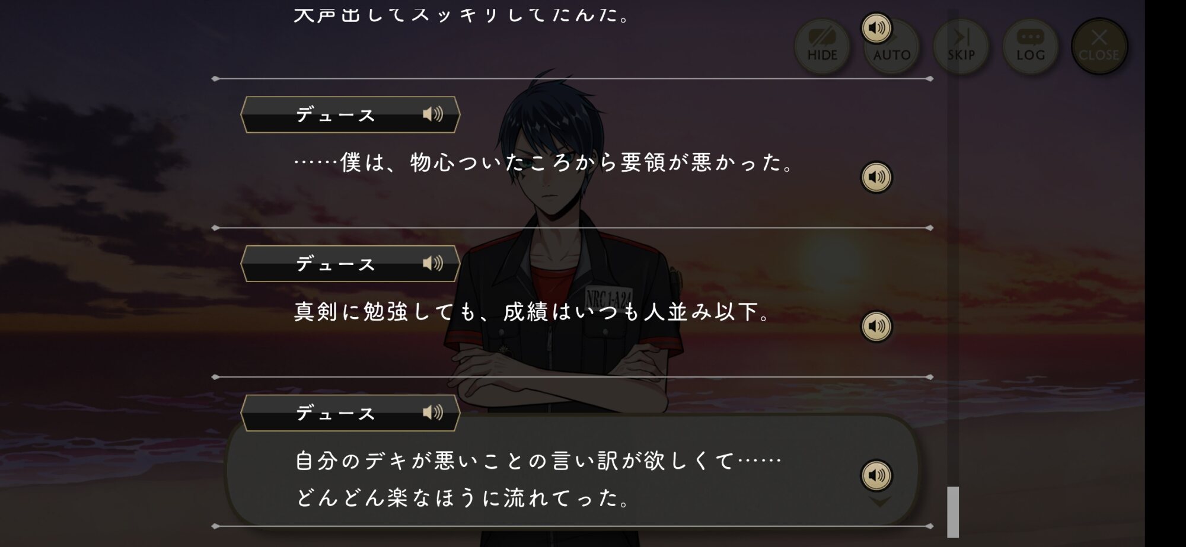The width and height of the screenshot is (1186, 547).
Task: Play voice for the line 自分のデキが悪い
Action: tap(876, 475)
